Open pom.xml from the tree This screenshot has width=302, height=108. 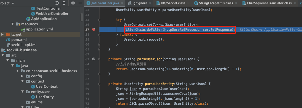click(x=19, y=40)
